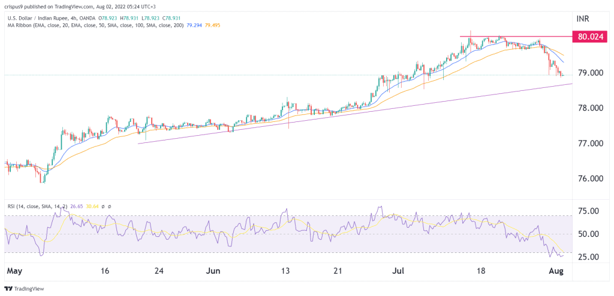The height and width of the screenshot is (296, 614).
Task: Select the RSI indicator legend text
Action: pos(37,206)
